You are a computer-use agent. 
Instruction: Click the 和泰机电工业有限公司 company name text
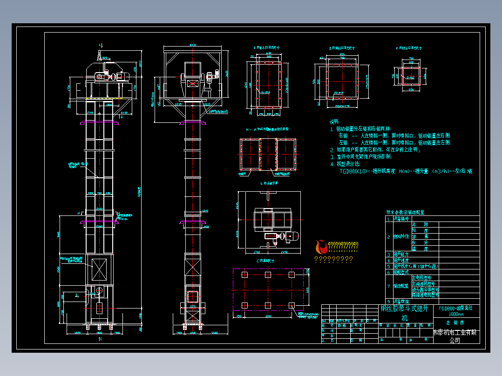click(x=455, y=336)
